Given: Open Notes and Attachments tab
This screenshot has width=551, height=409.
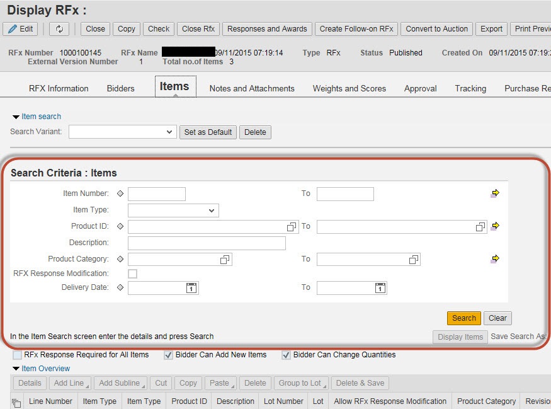Looking at the screenshot, I should (252, 88).
